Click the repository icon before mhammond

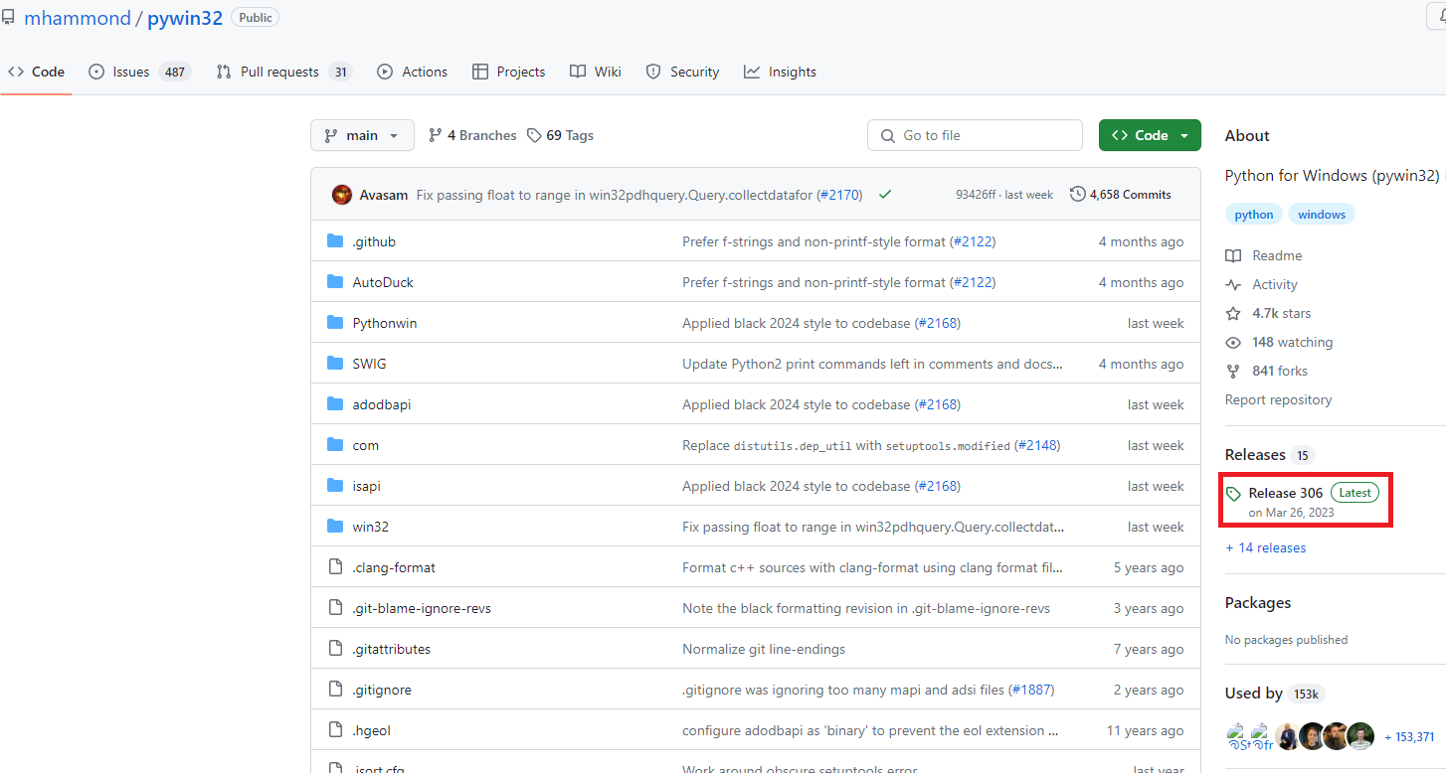(8, 18)
